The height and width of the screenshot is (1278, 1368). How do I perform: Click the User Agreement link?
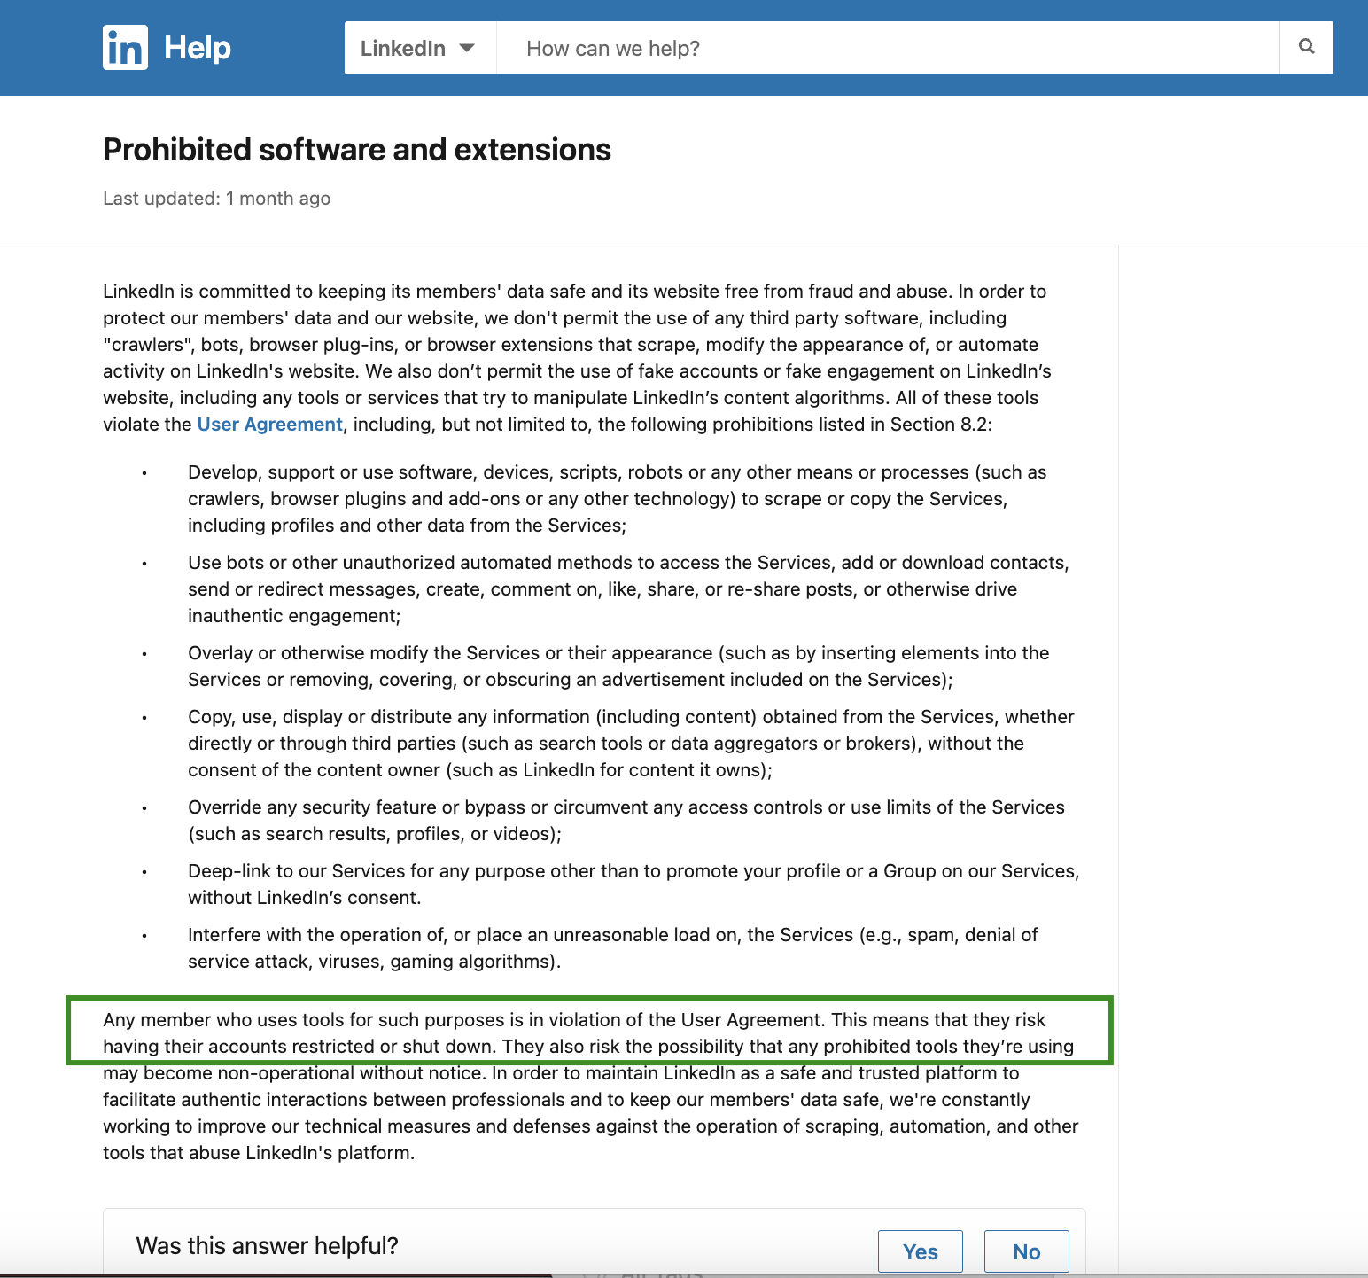pos(269,424)
